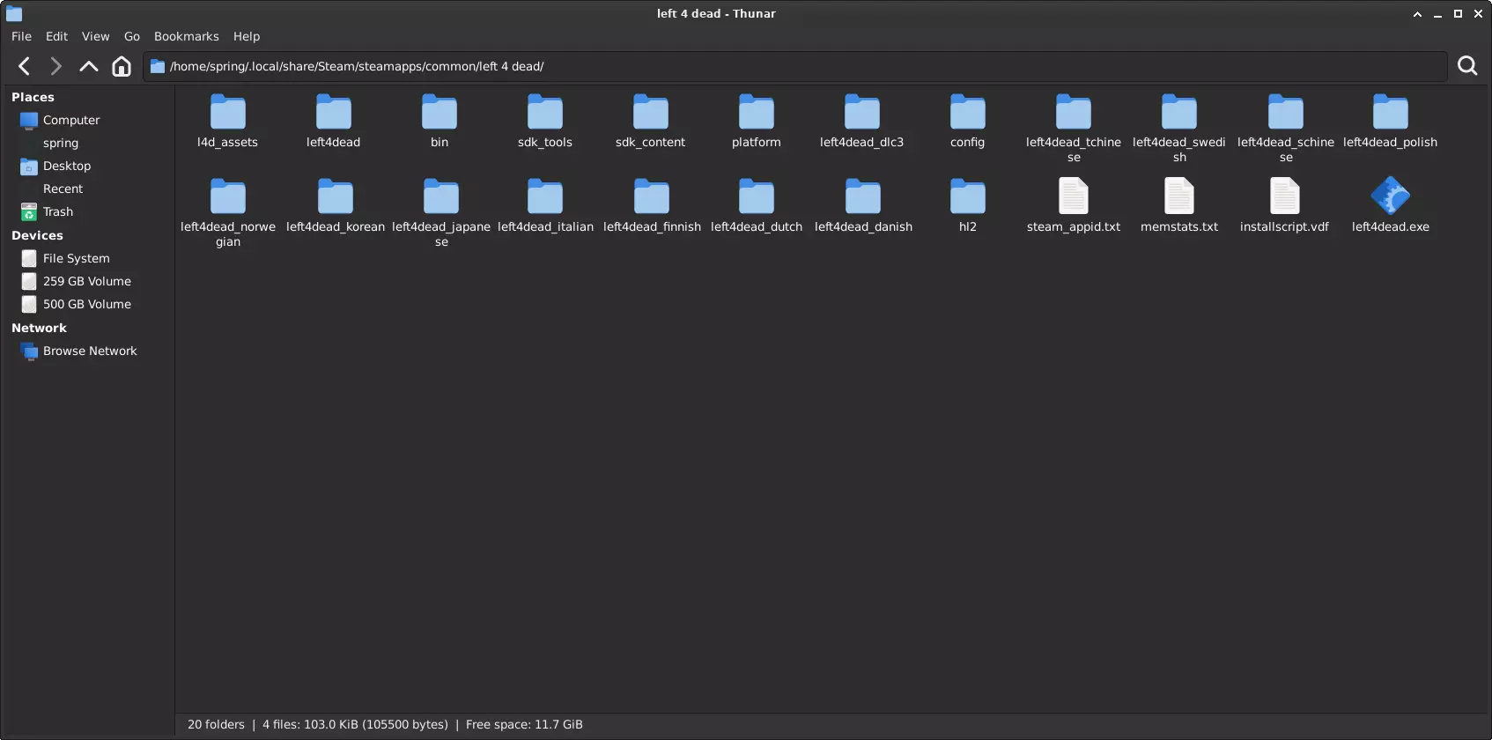Click the location path entry field
1492x740 pixels.
coord(795,66)
